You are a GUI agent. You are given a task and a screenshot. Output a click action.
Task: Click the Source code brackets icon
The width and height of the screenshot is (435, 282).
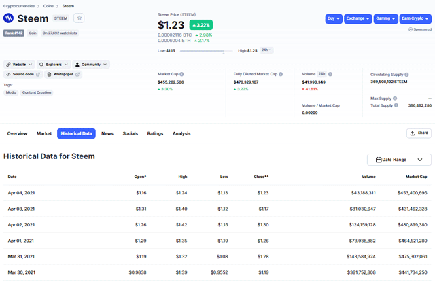pyautogui.click(x=8, y=74)
